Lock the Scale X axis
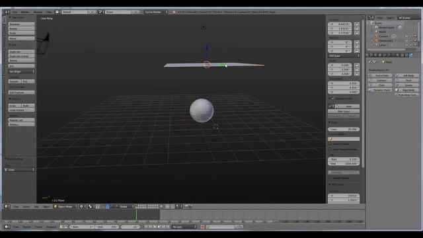423x238 pixels. click(357, 65)
